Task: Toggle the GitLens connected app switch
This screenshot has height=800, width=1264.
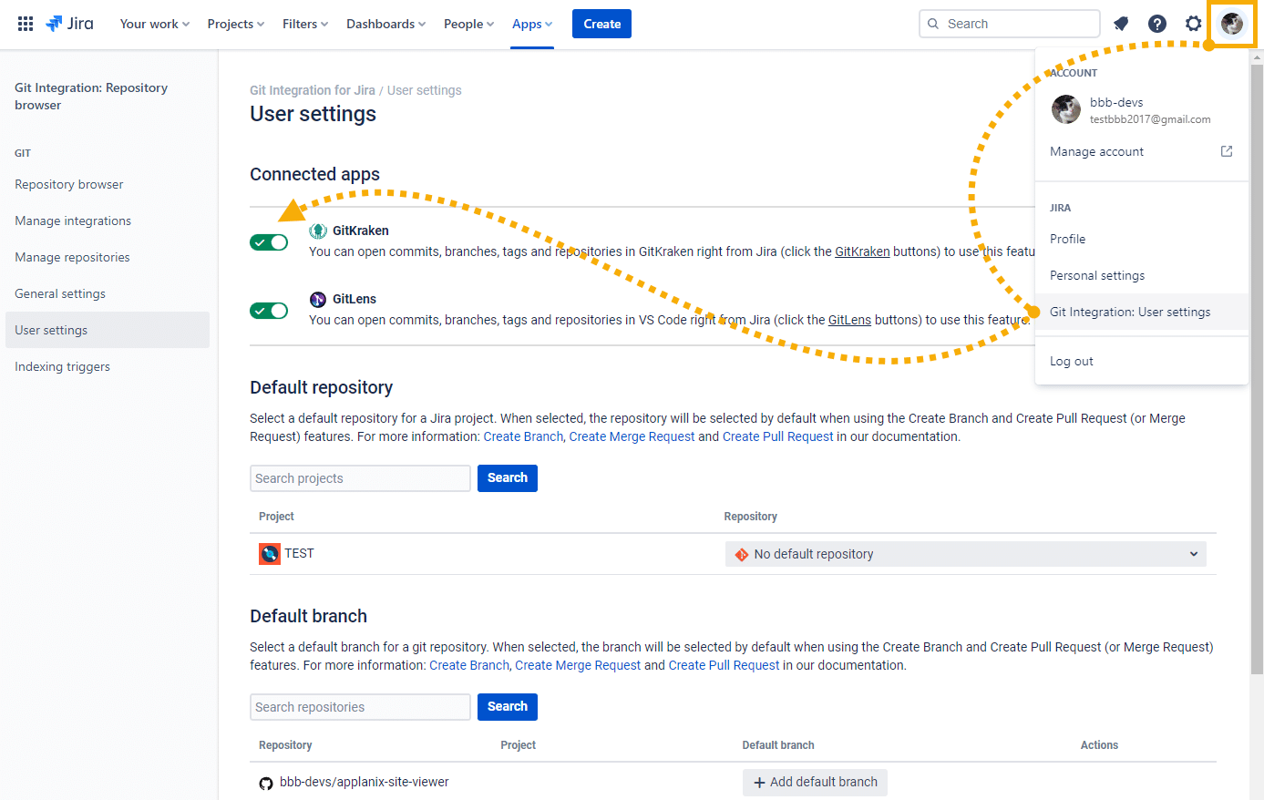Action: (269, 311)
